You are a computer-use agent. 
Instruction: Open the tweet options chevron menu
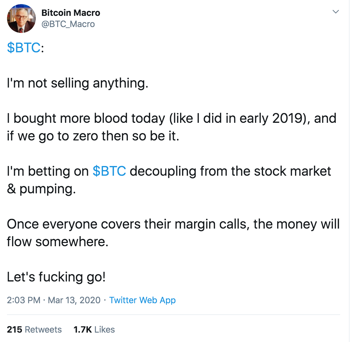click(x=336, y=12)
